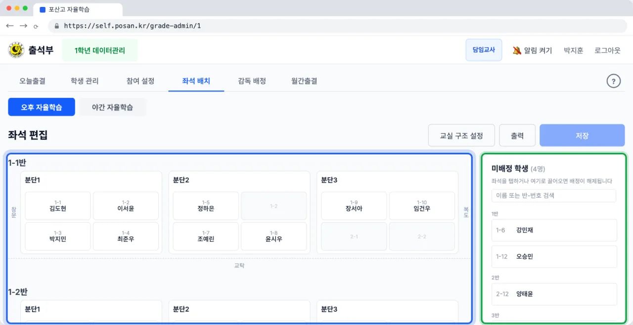Toggle 알림 켜기 notifications

[x=533, y=50]
